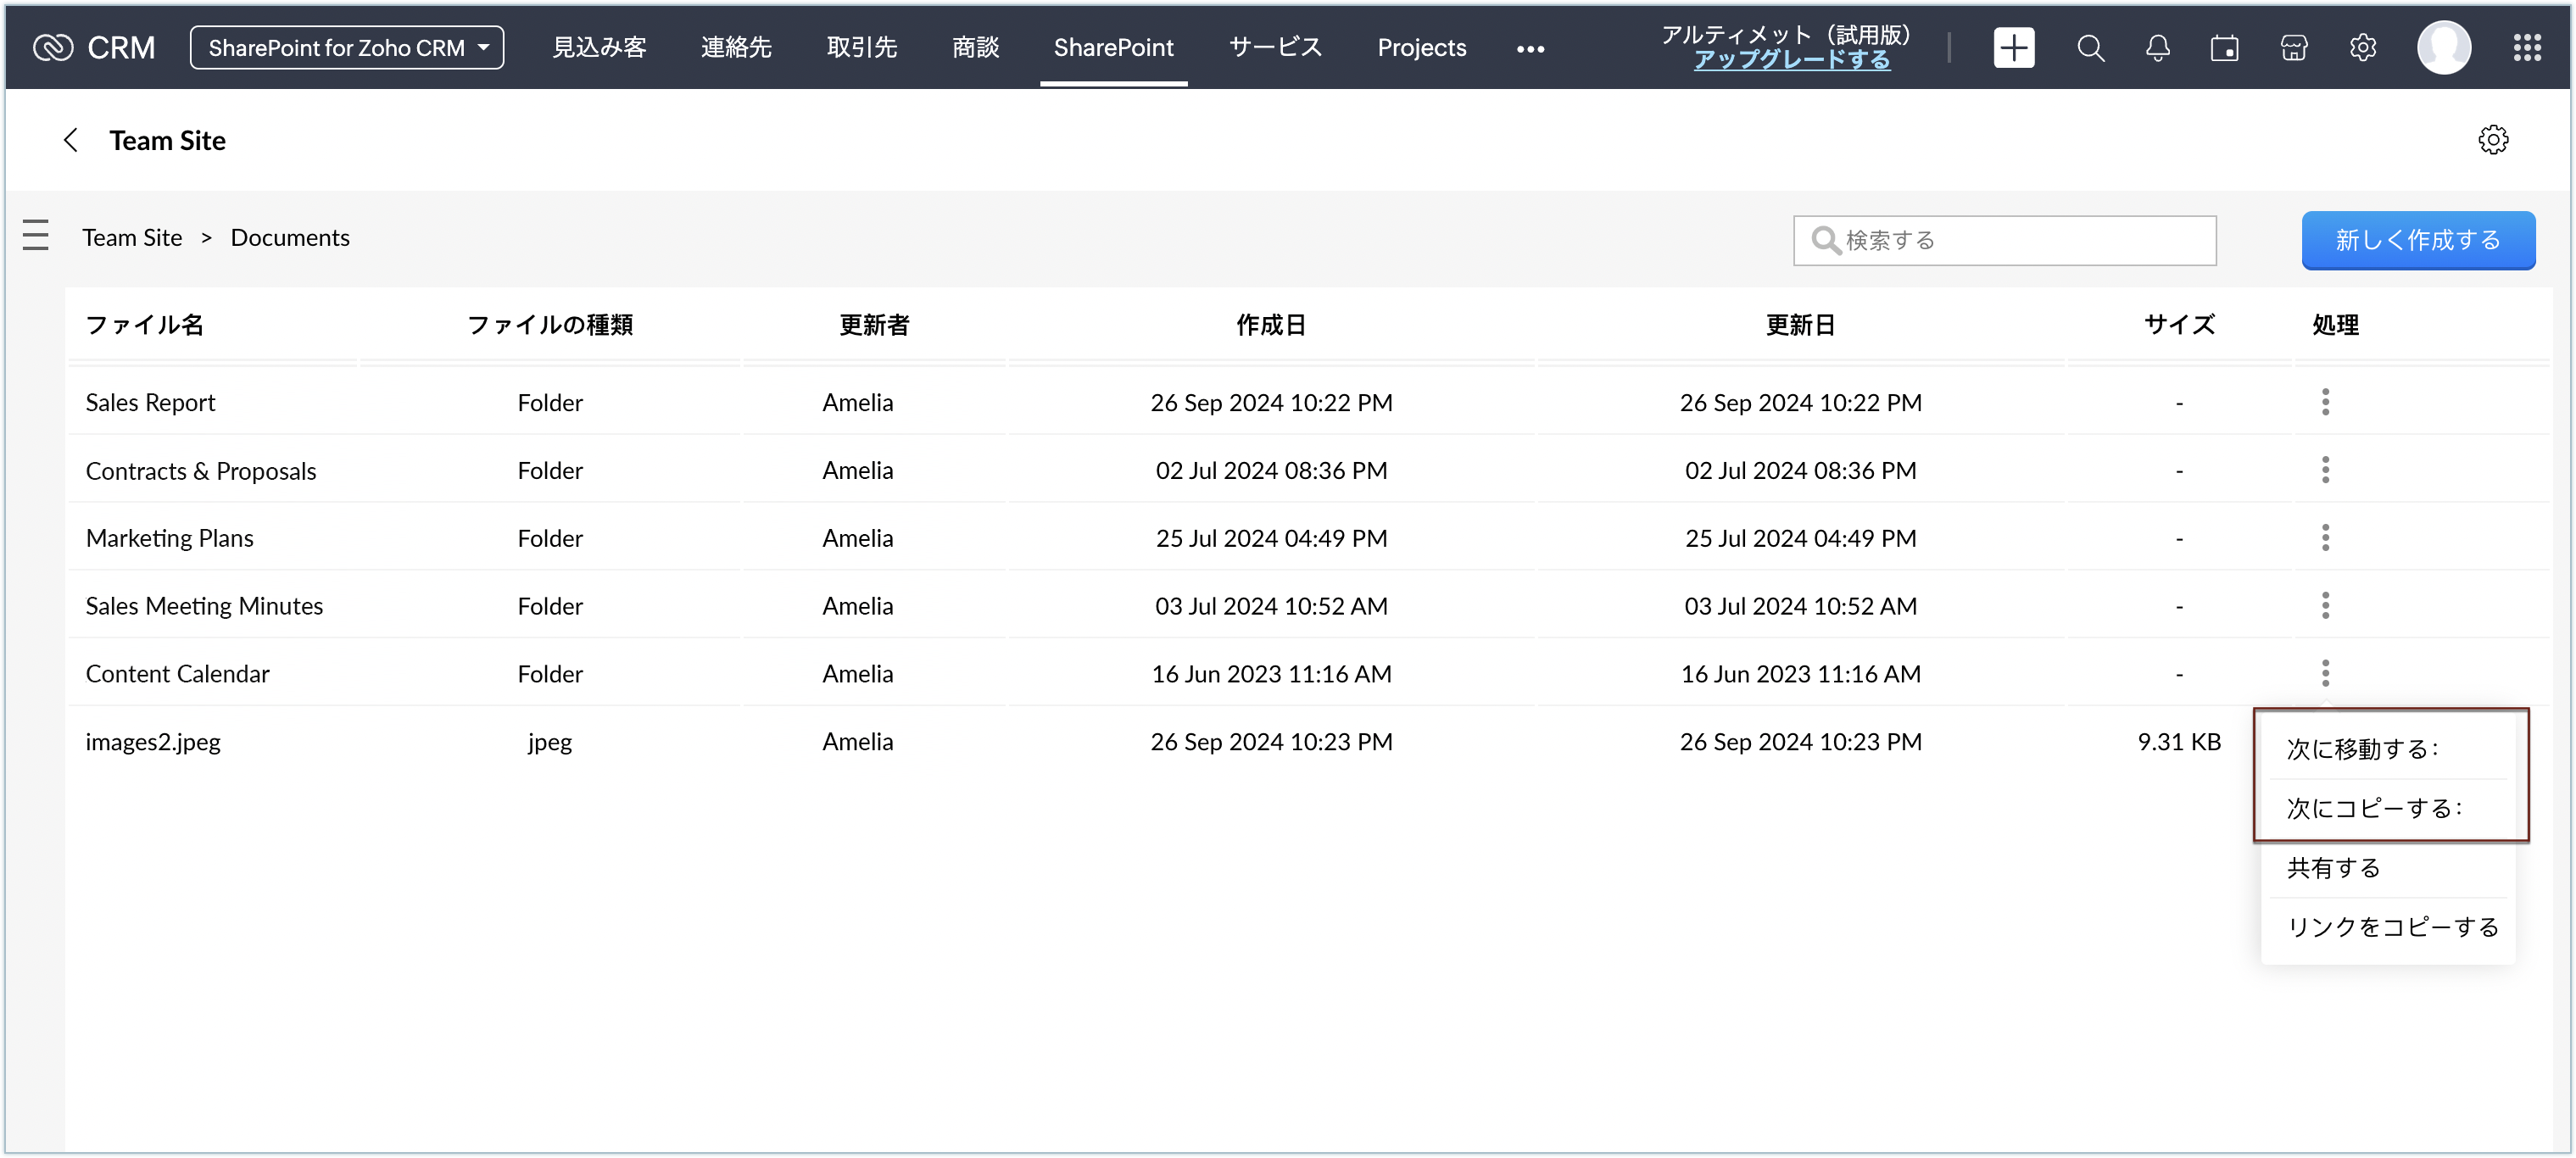The height and width of the screenshot is (1158, 2576).
Task: Open the calendar icon in header
Action: (2224, 47)
